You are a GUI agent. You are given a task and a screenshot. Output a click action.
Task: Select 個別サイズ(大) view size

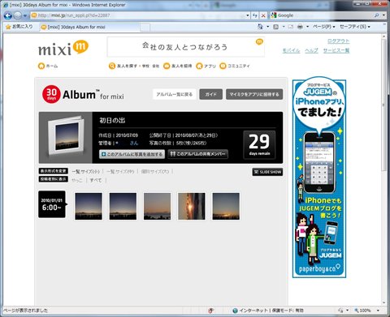pos(155,171)
